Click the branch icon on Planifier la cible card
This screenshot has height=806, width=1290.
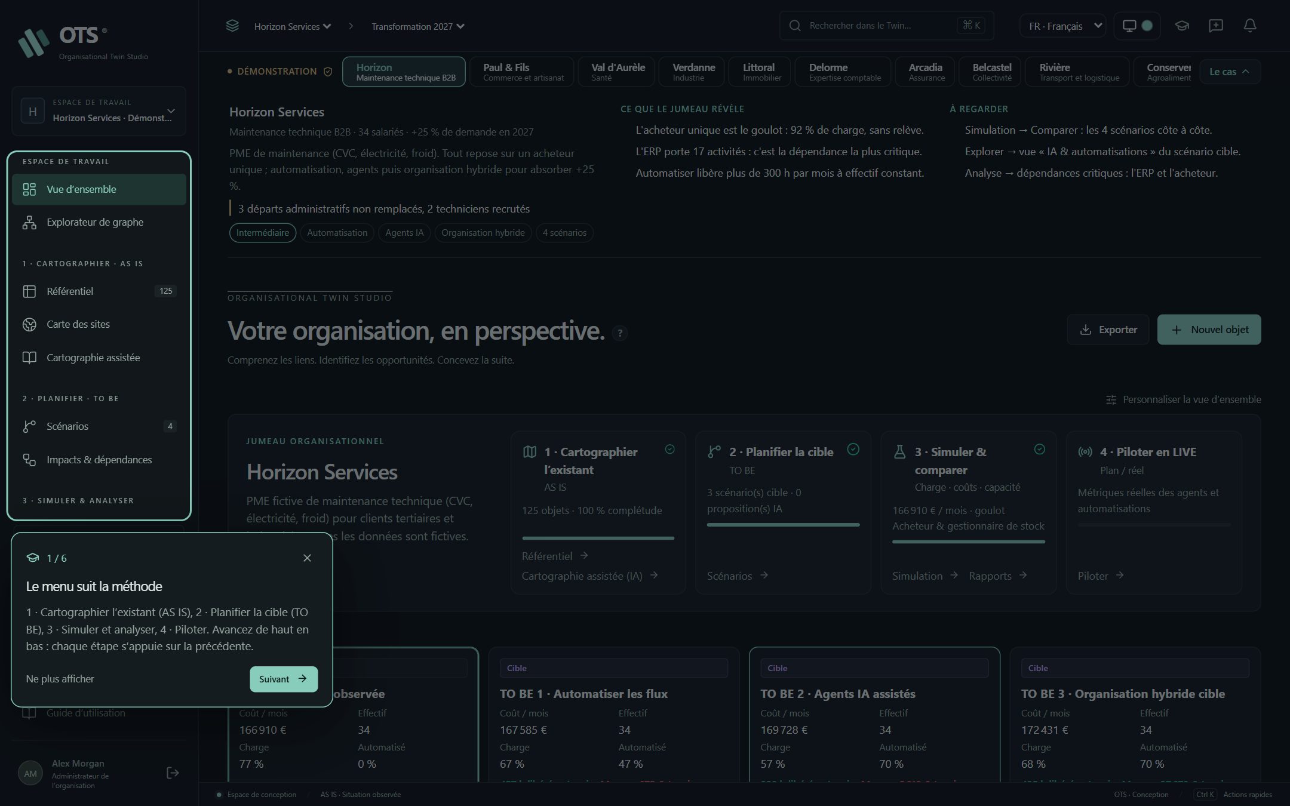(714, 452)
